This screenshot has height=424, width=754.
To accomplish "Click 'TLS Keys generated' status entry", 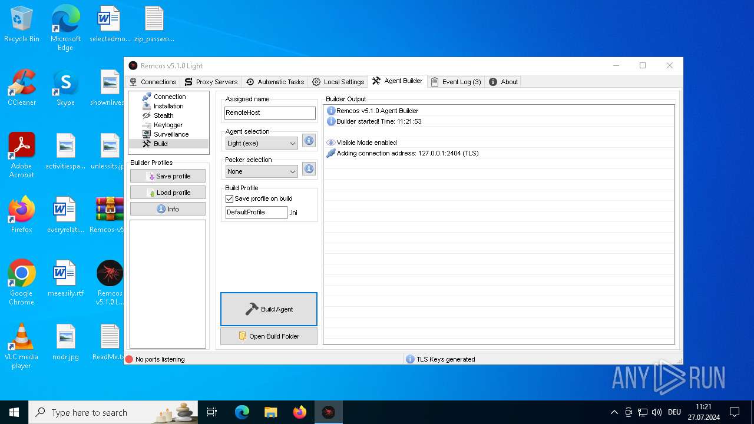I will pos(440,359).
